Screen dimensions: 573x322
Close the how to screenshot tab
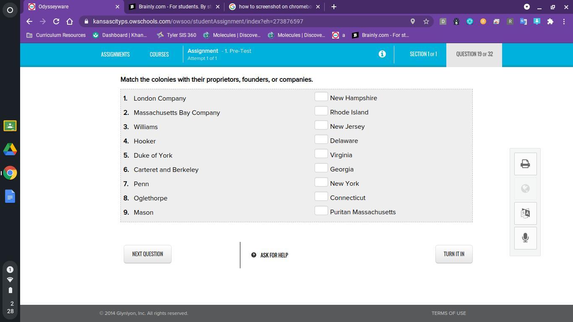(318, 7)
